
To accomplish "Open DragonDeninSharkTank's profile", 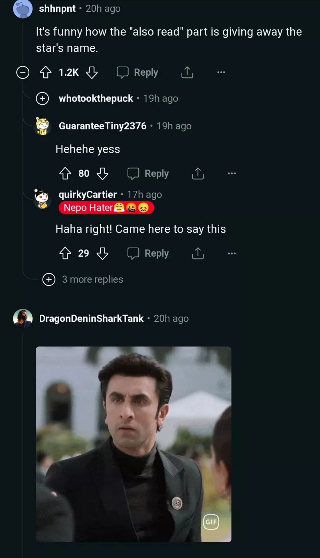I will point(91,318).
